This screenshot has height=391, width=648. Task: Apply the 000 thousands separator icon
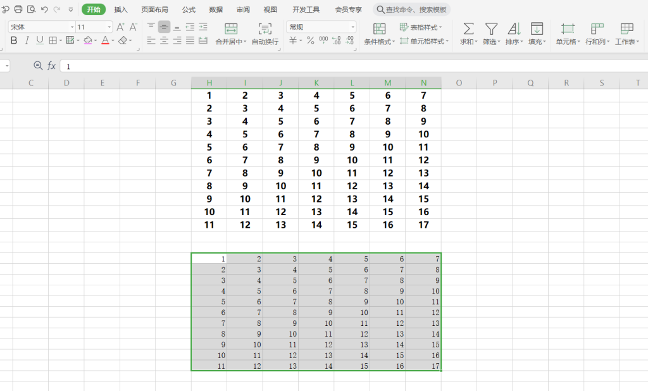coord(323,40)
